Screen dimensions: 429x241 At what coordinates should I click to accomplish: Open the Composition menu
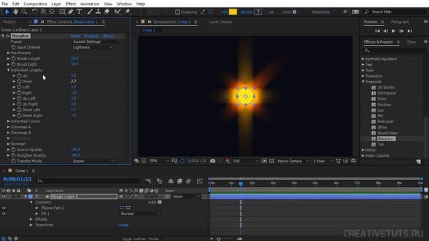coord(36,4)
